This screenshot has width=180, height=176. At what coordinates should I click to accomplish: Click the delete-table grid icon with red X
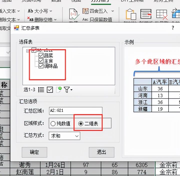(162, 14)
